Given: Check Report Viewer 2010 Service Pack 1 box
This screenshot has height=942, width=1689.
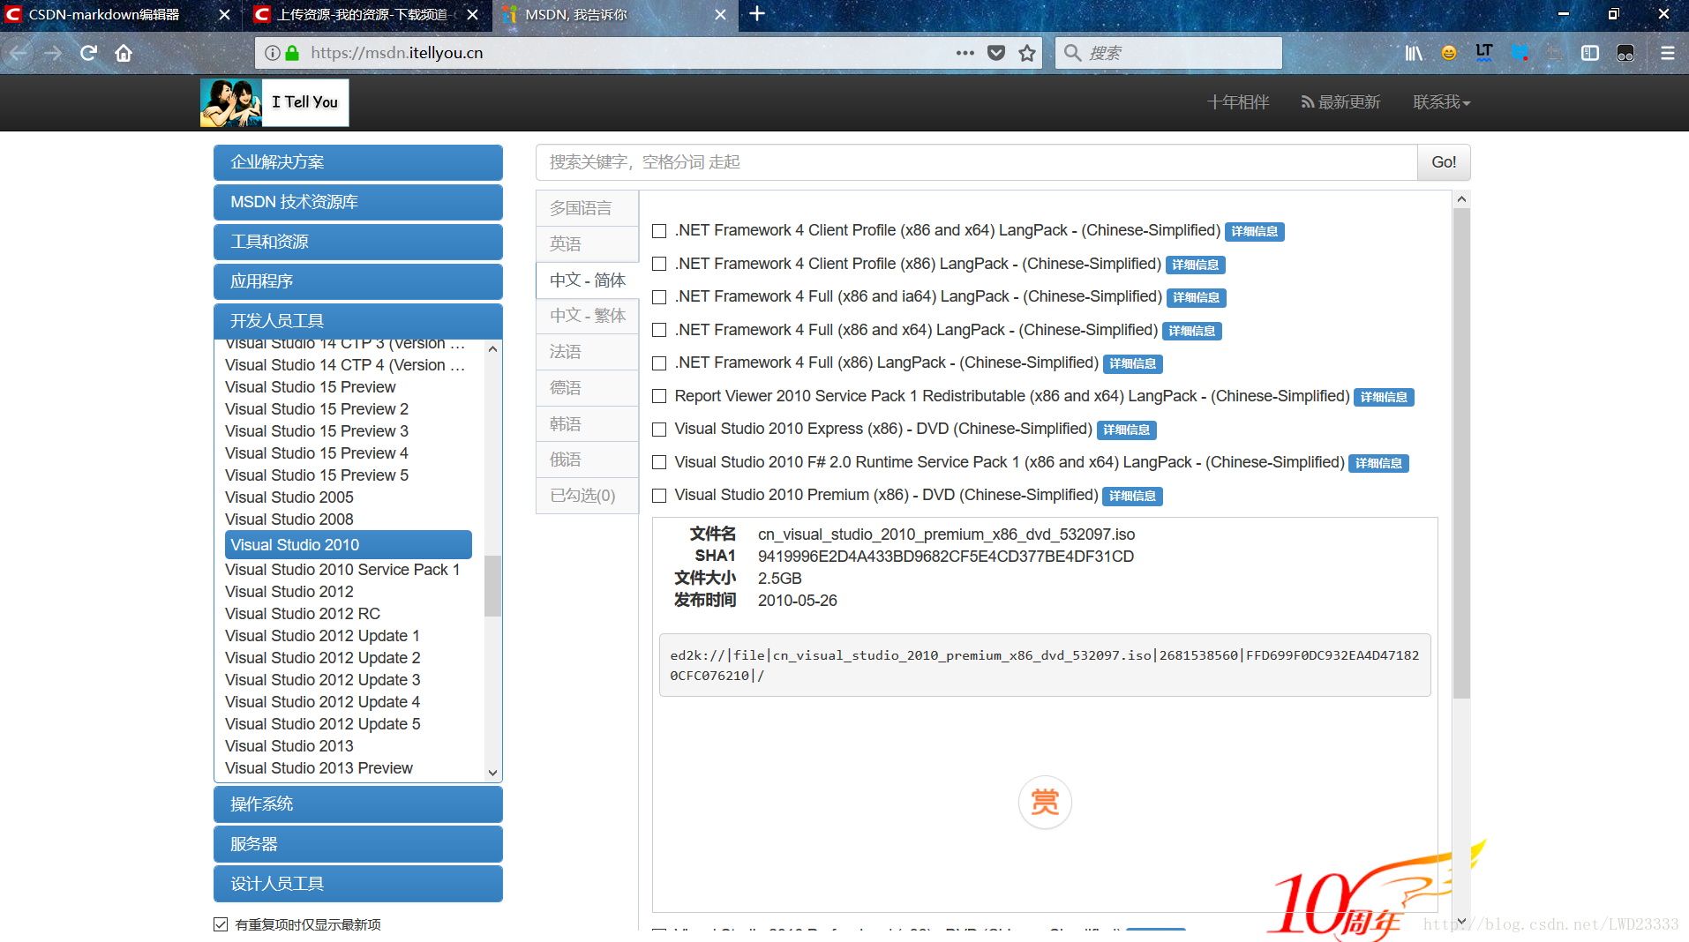Looking at the screenshot, I should pos(659,396).
